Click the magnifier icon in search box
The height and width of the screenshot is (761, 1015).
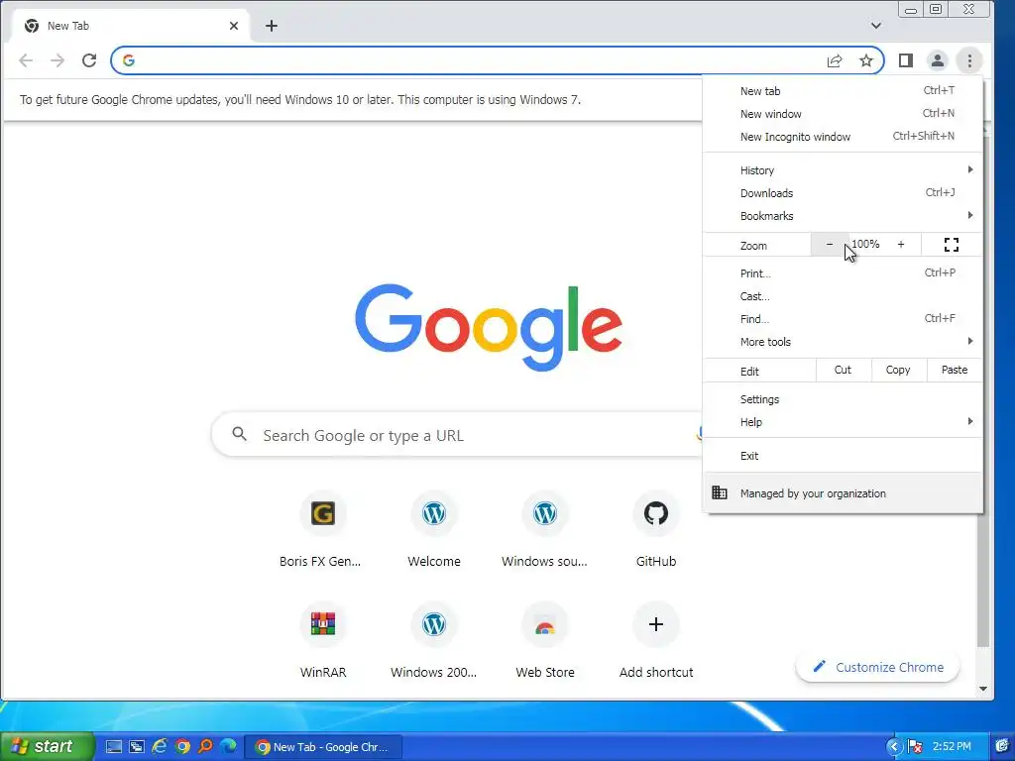click(240, 434)
